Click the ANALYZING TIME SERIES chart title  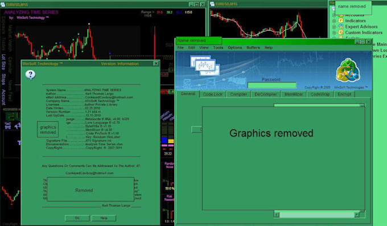click(31, 13)
